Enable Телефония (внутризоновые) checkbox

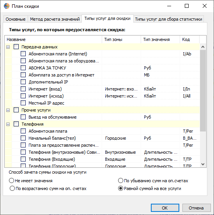click(23, 152)
